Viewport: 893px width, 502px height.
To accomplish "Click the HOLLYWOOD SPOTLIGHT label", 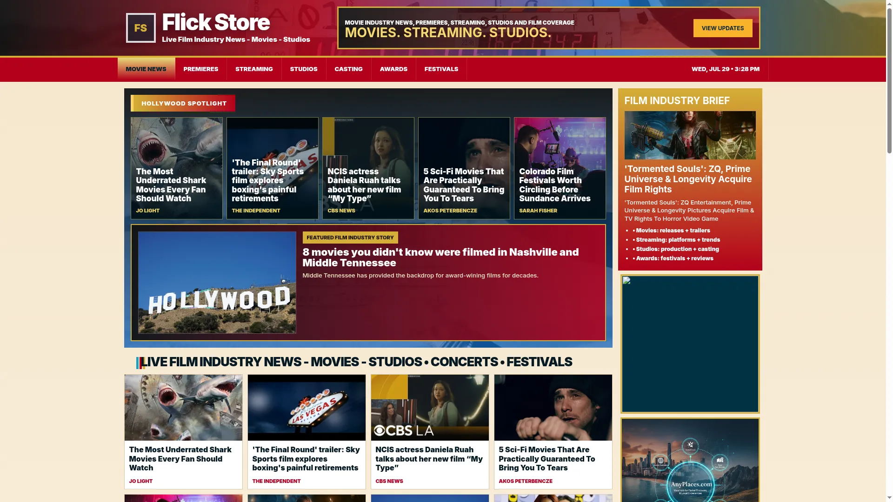I will 183,103.
